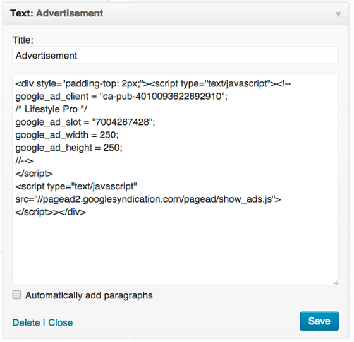354x342 pixels.
Task: Click the Text: Advertisement widget header
Action: (176, 13)
